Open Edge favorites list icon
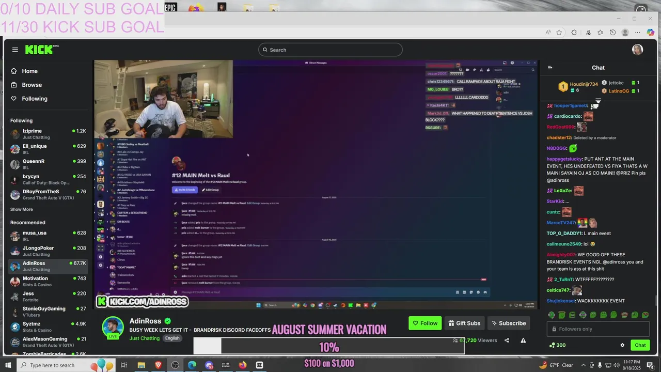Image resolution: width=661 pixels, height=372 pixels. [x=600, y=33]
